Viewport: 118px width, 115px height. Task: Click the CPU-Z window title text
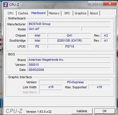14,5
